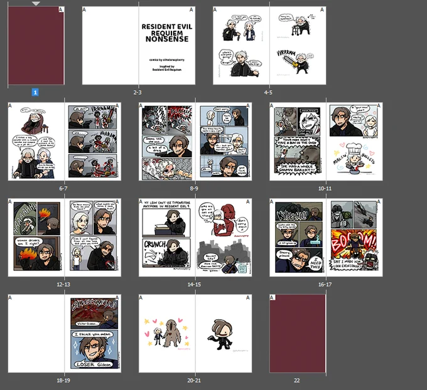
Task: Select page 11 'Makin' Bullets' chef comic
Action: coord(355,142)
